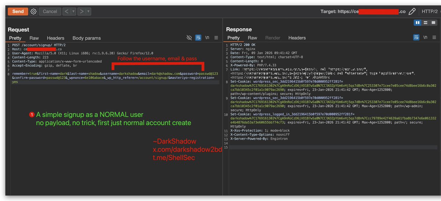Click the User-Agent Mozilla/5.0 header line
The width and height of the screenshot is (441, 201).
(x=83, y=53)
